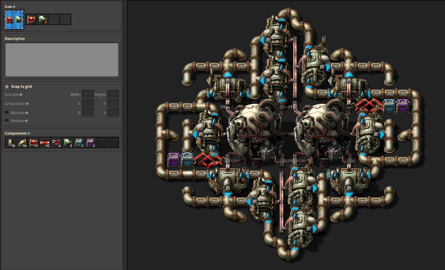Click the pipe component showing 76
This screenshot has width=445, height=270.
[11, 143]
